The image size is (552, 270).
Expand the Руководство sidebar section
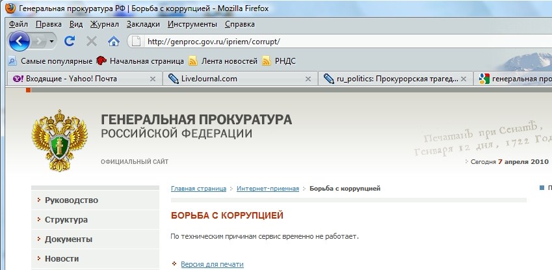coord(71,200)
